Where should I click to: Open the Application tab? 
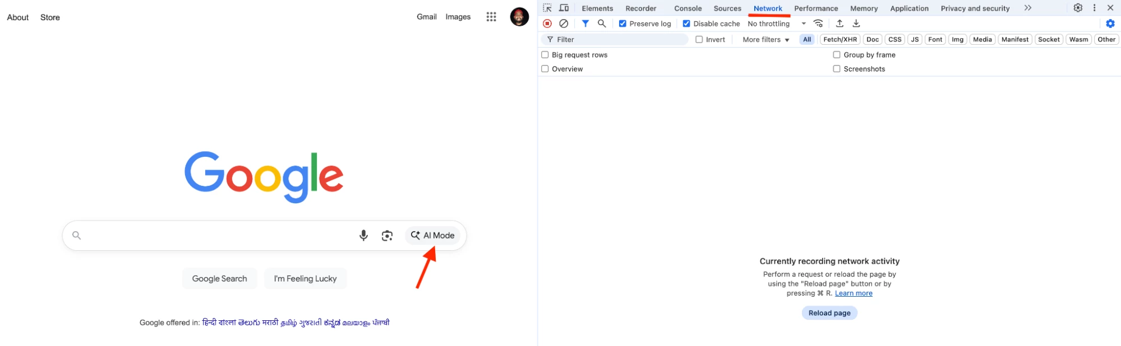click(x=909, y=8)
